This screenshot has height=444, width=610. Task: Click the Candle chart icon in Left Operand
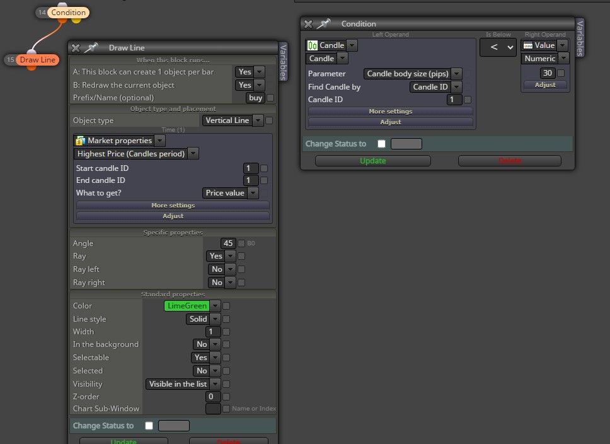(313, 45)
